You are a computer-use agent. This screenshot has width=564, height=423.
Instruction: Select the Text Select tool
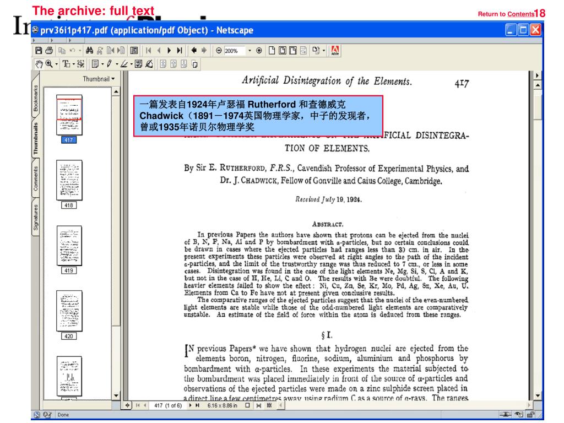66,64
